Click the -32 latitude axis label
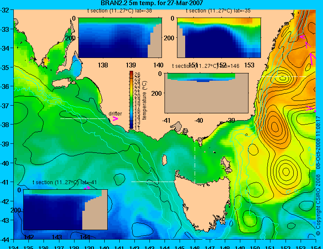This screenshot has width=323, height=249. tap(5, 10)
